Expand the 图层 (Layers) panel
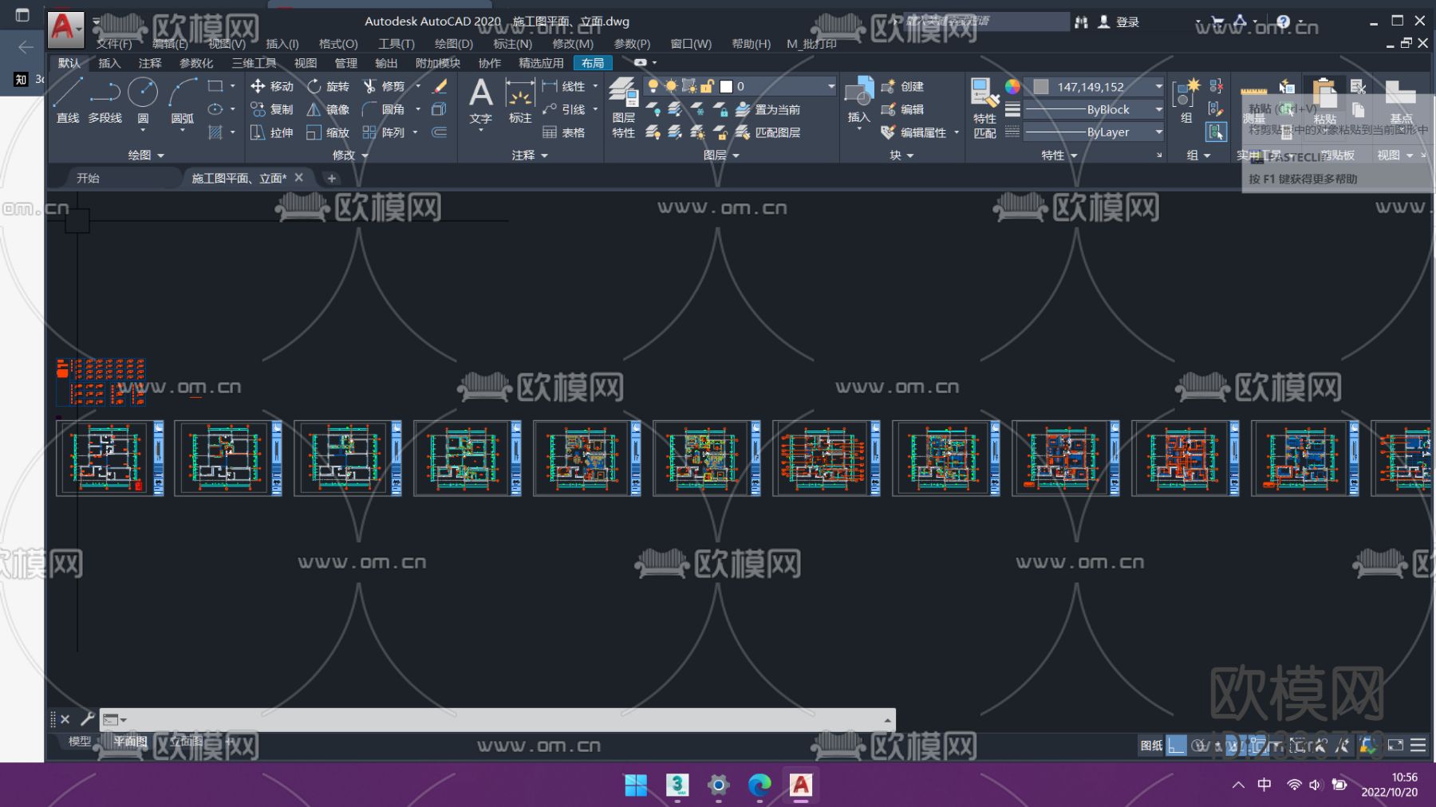 click(721, 155)
